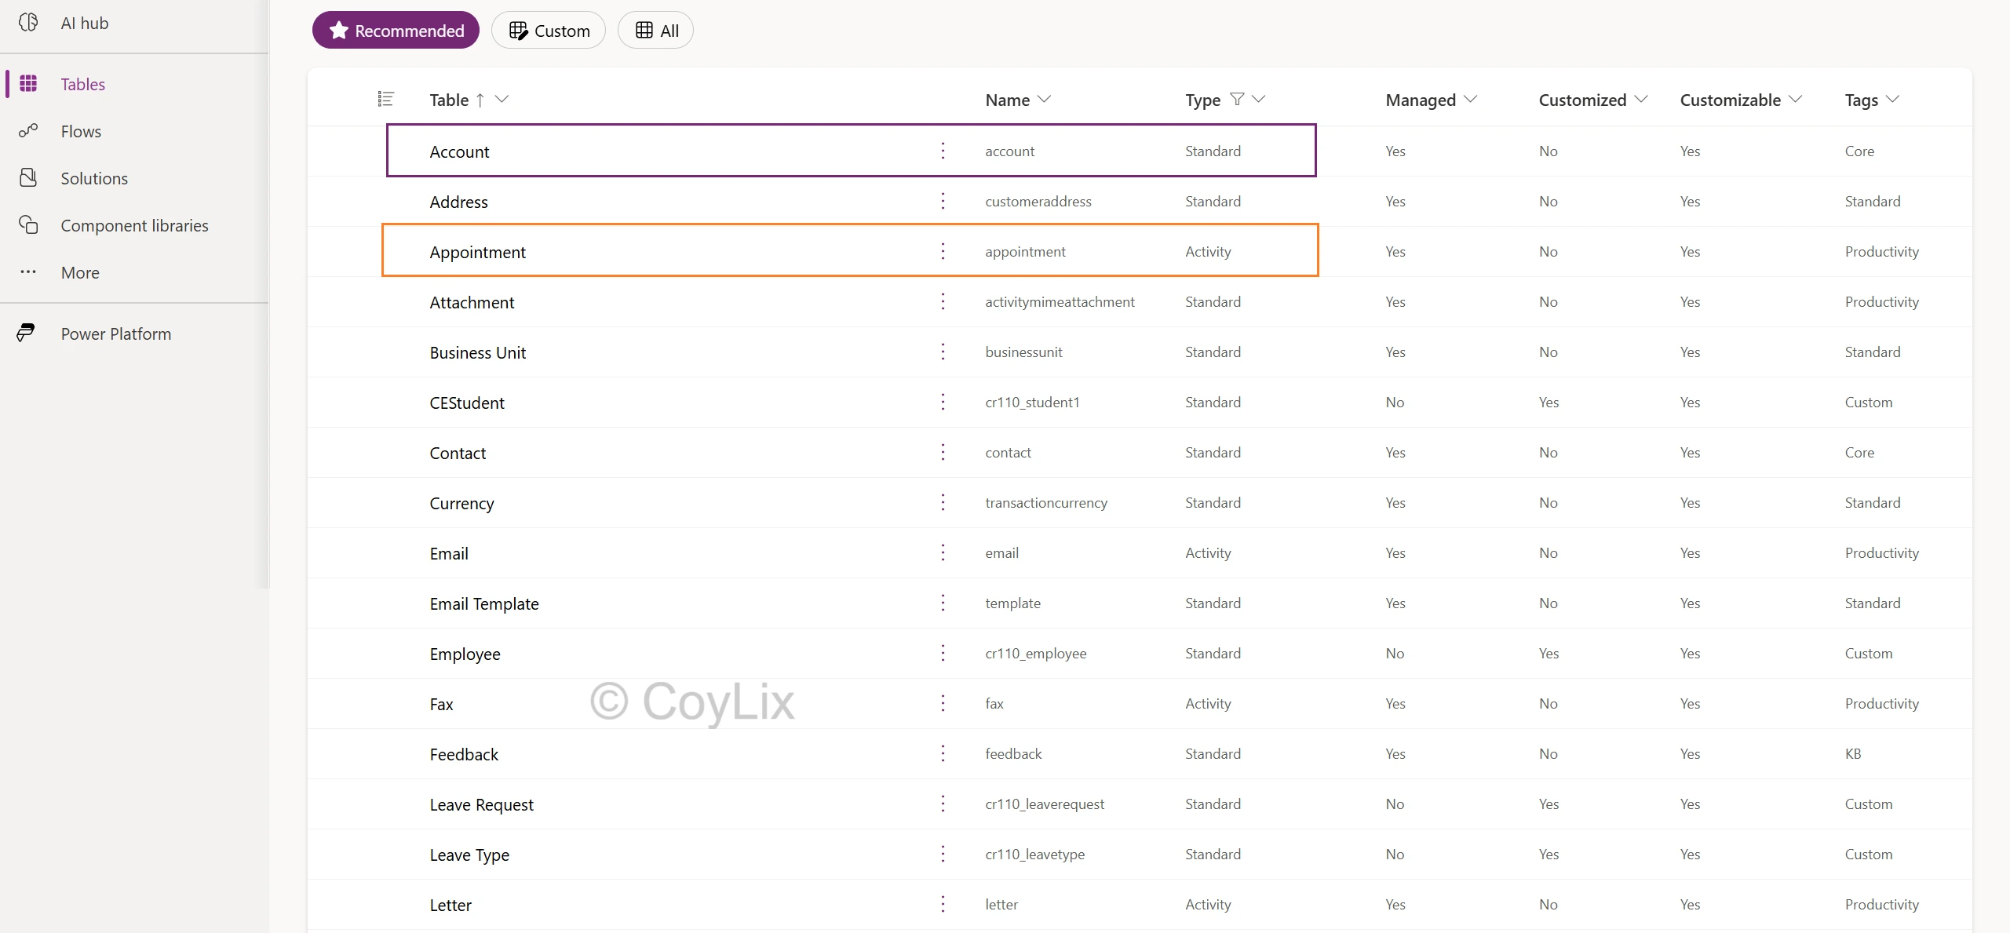Open more options for Employee row
Screen dimensions: 2010x933
943,653
